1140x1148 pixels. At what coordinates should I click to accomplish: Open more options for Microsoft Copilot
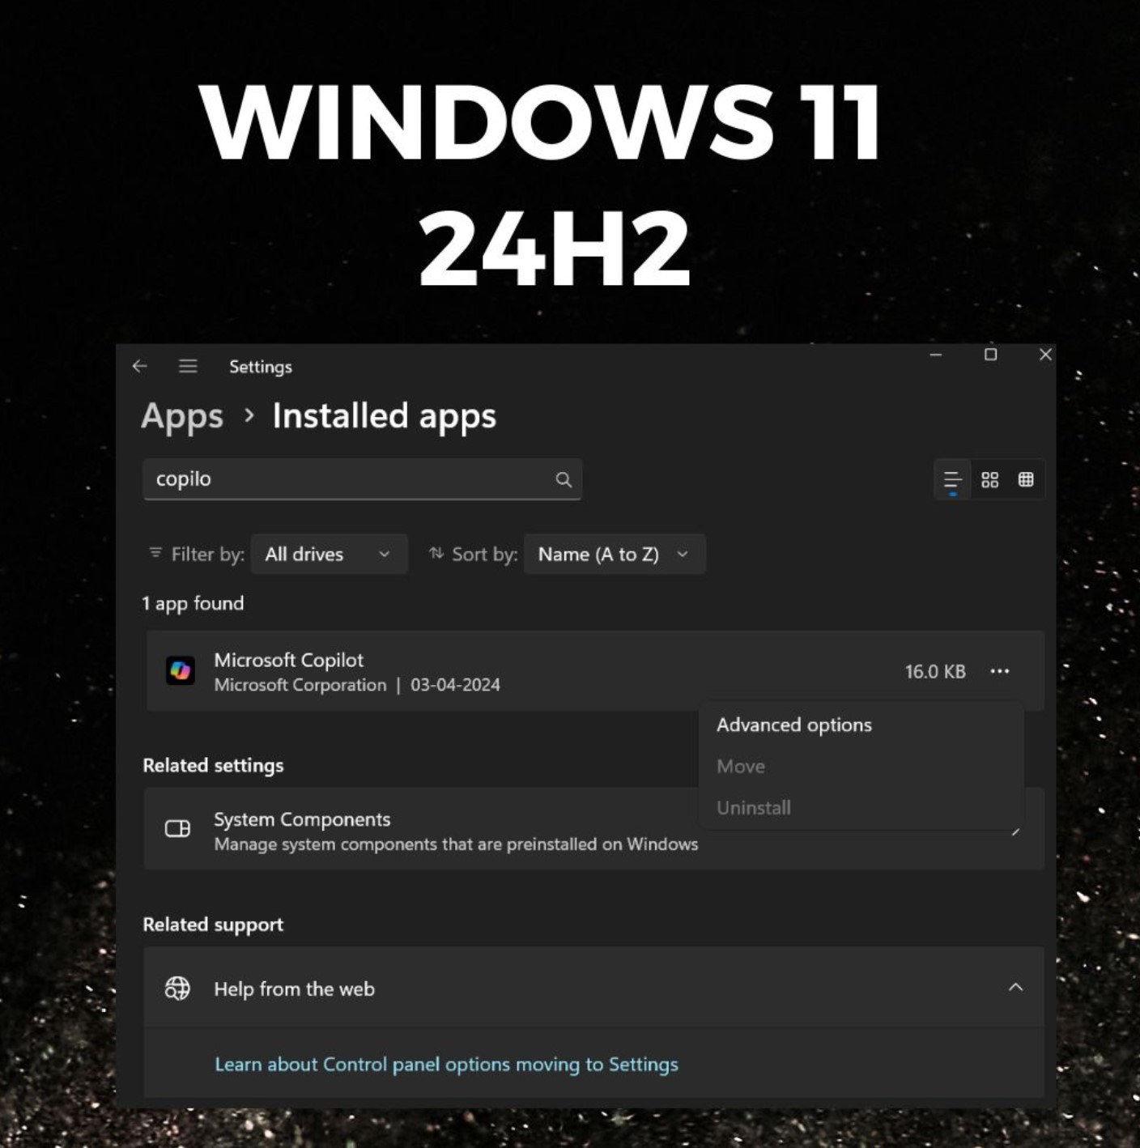coord(1001,670)
